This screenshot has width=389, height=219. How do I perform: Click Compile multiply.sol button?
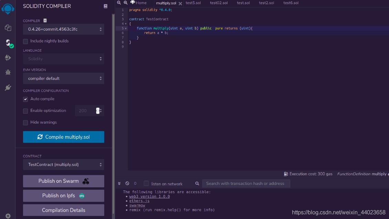tap(64, 137)
